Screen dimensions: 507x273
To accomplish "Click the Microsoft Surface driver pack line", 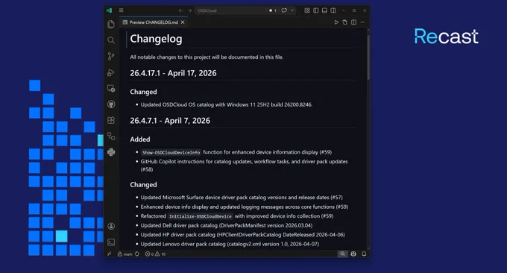I will (x=242, y=198).
